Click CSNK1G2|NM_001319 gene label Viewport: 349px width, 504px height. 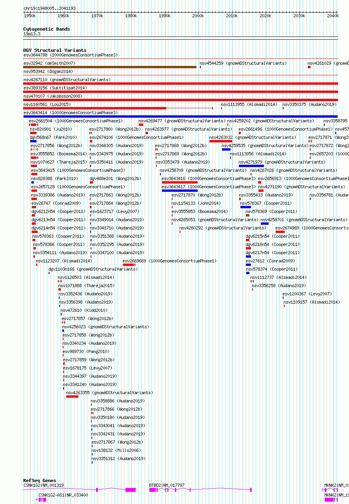[44, 485]
